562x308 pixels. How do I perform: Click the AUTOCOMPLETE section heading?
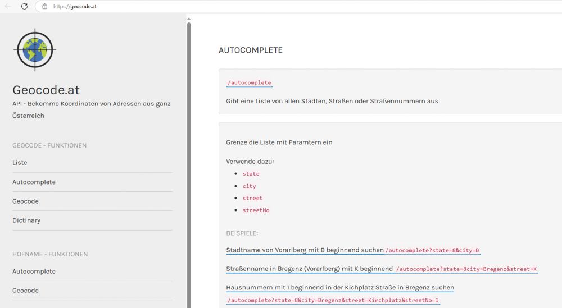251,50
